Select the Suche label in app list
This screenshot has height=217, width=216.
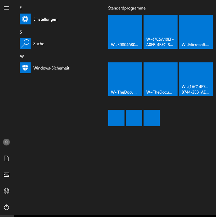click(x=39, y=44)
